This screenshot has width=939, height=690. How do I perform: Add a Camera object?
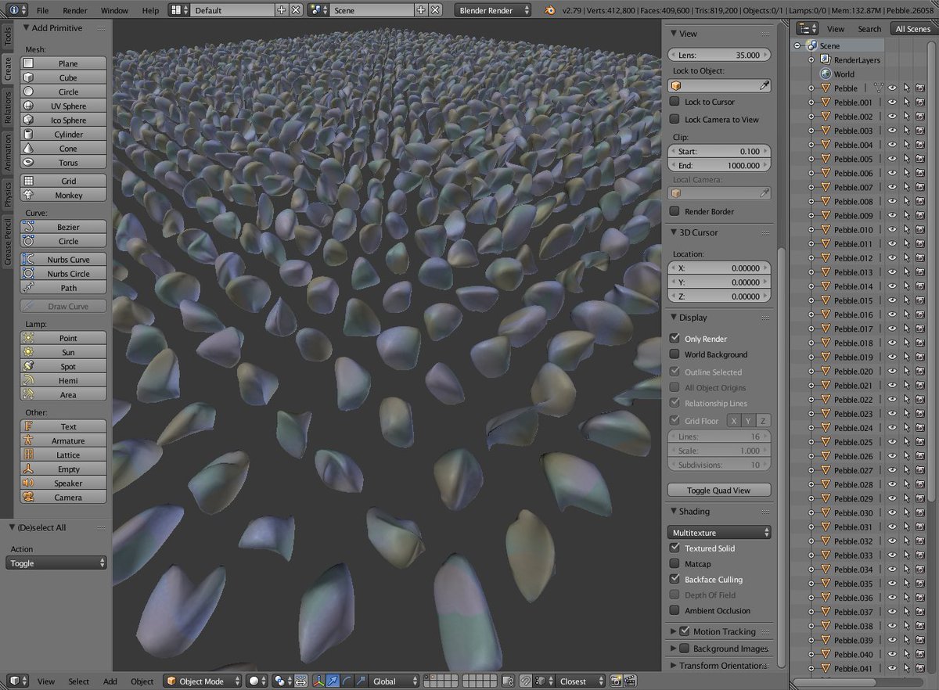pos(63,497)
